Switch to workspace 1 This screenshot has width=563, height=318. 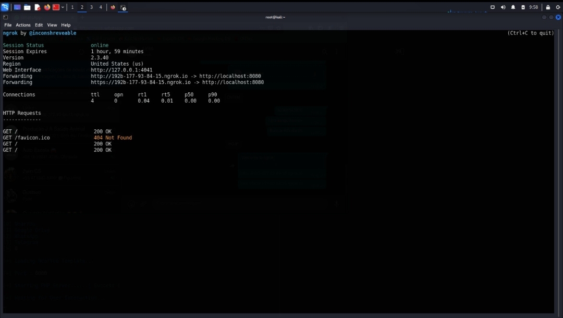click(72, 7)
